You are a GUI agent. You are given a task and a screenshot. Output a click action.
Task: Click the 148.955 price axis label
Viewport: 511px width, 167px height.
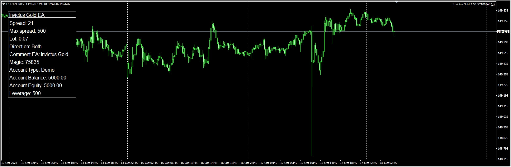(503, 127)
